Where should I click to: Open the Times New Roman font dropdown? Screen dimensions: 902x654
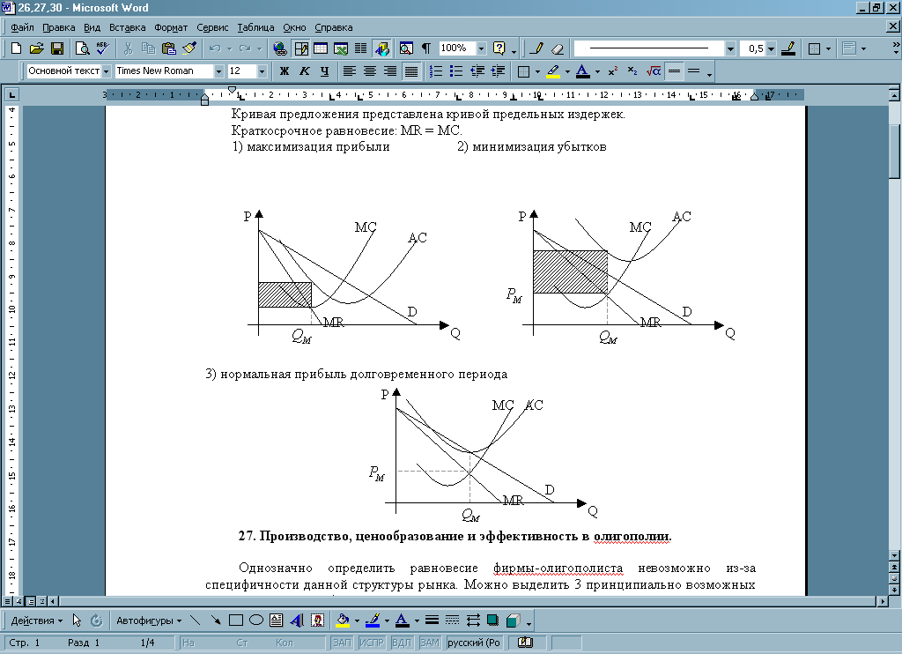pyautogui.click(x=218, y=71)
